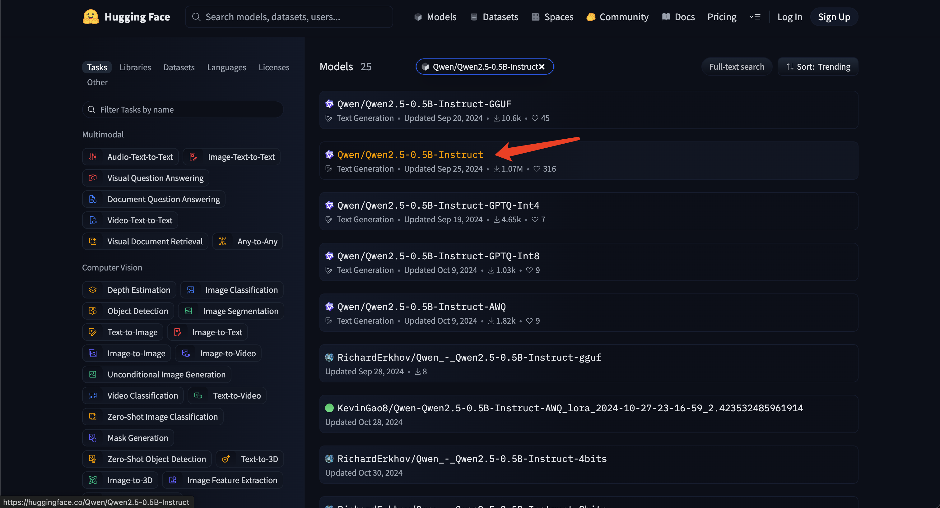The height and width of the screenshot is (508, 940).
Task: Choose the Video-Text-to-Text task filter
Action: 130,220
